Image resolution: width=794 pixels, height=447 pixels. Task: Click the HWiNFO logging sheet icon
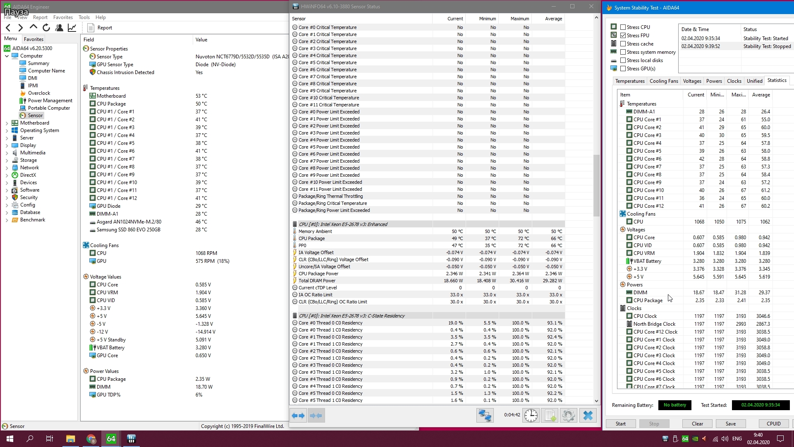tap(550, 415)
